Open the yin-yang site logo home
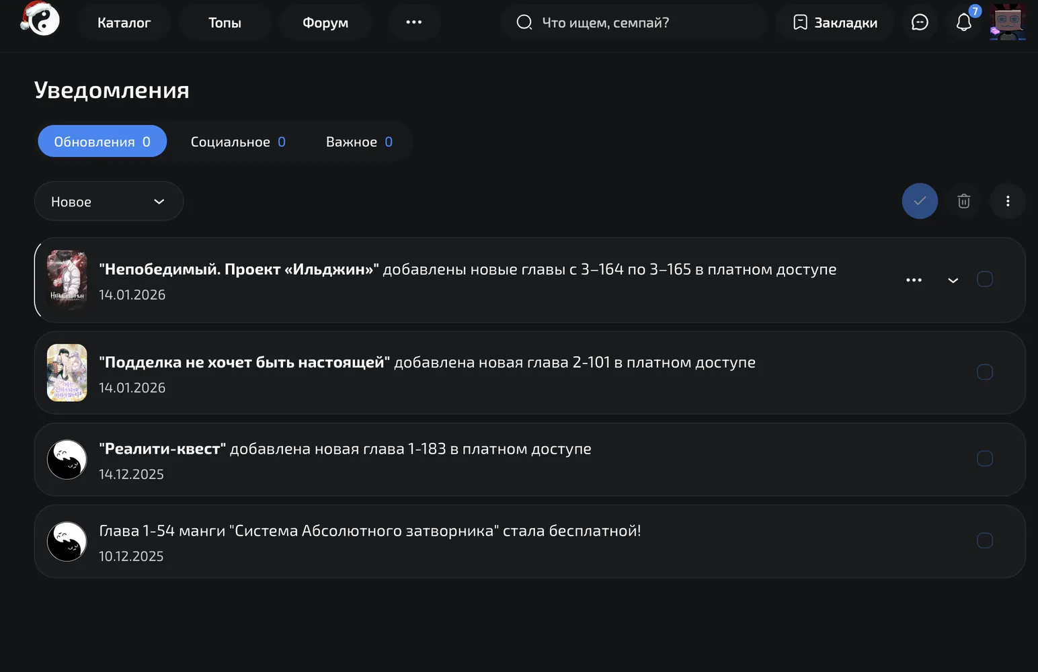Screen dimensions: 1038x672 tap(40, 19)
